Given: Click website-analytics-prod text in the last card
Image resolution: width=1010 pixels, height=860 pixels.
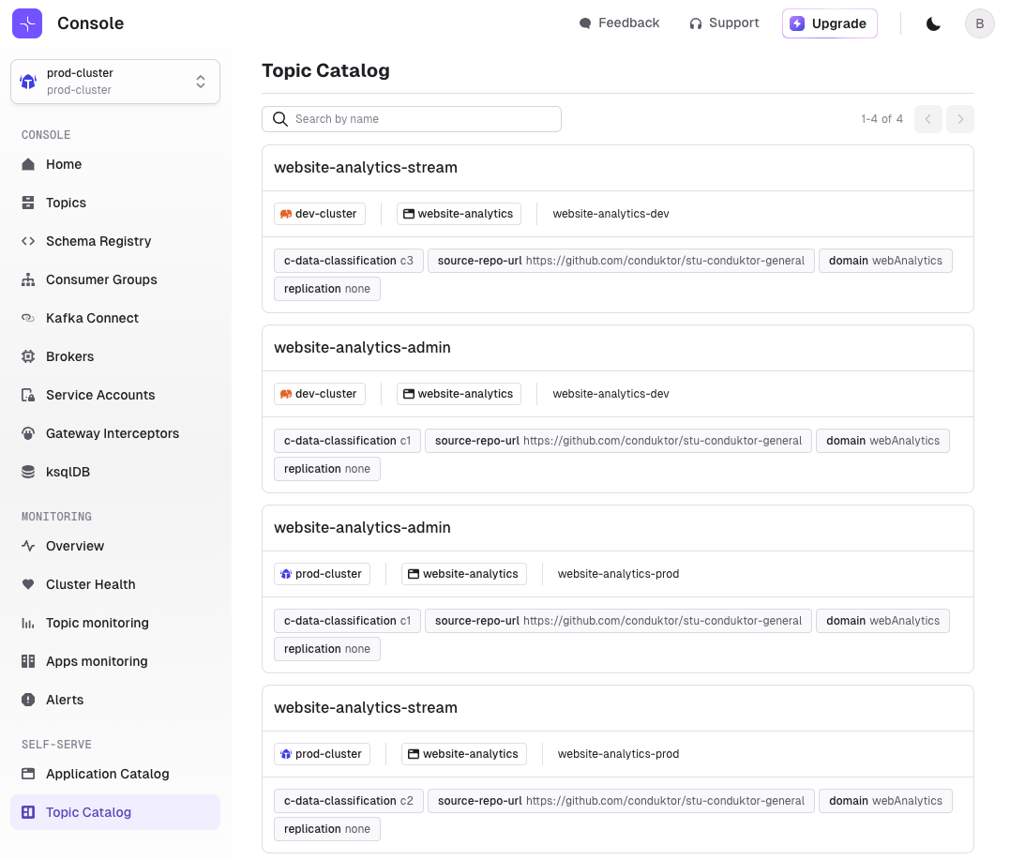Looking at the screenshot, I should pyautogui.click(x=618, y=754).
